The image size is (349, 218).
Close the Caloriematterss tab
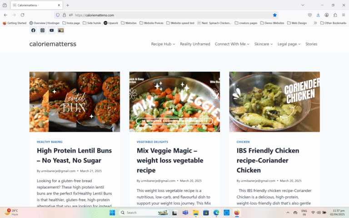coord(59,5)
